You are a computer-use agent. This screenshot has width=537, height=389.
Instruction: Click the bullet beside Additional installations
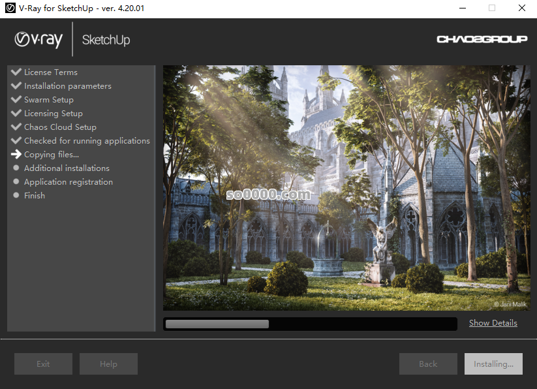coord(16,168)
